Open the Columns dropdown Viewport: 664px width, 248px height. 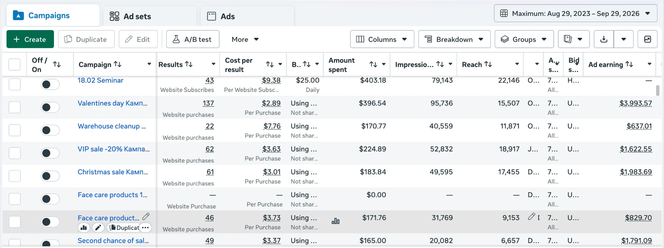click(382, 39)
